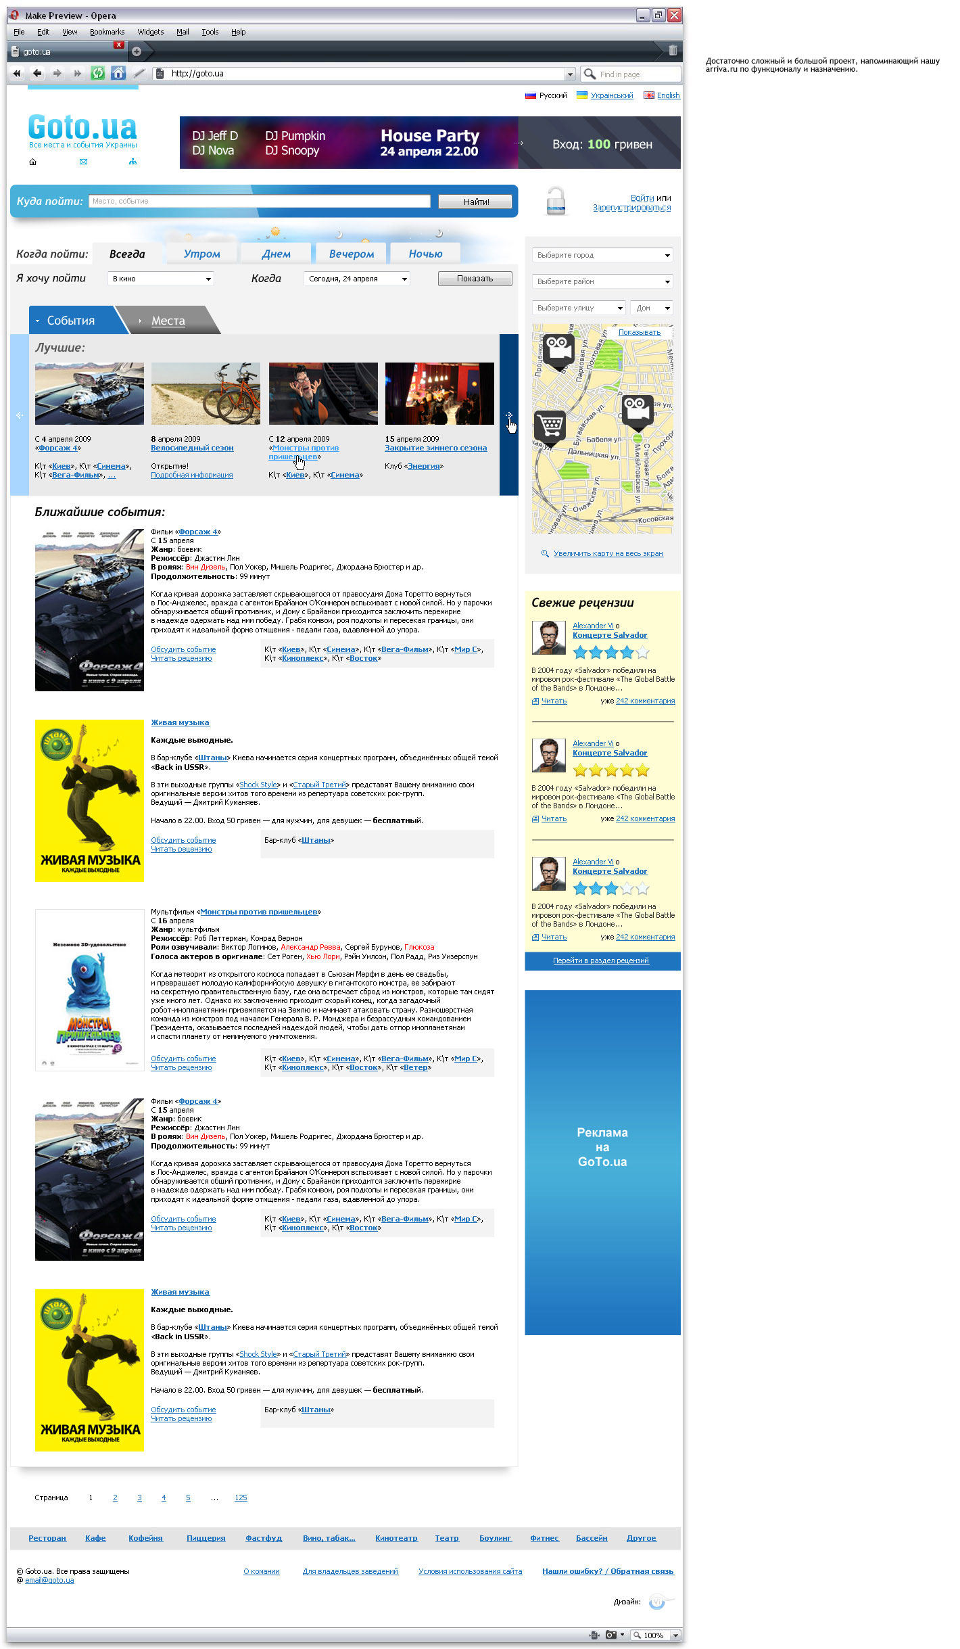This screenshot has height=1649, width=960.
Task: Select the 'Всегда' time tab
Action: click(x=127, y=254)
